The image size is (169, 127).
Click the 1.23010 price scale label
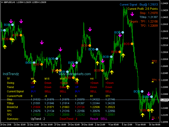point(164,52)
